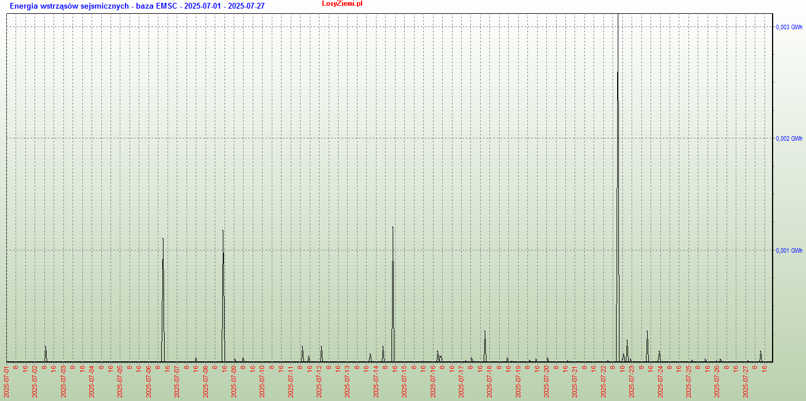Select the 2025-07-27 date label

[x=746, y=381]
